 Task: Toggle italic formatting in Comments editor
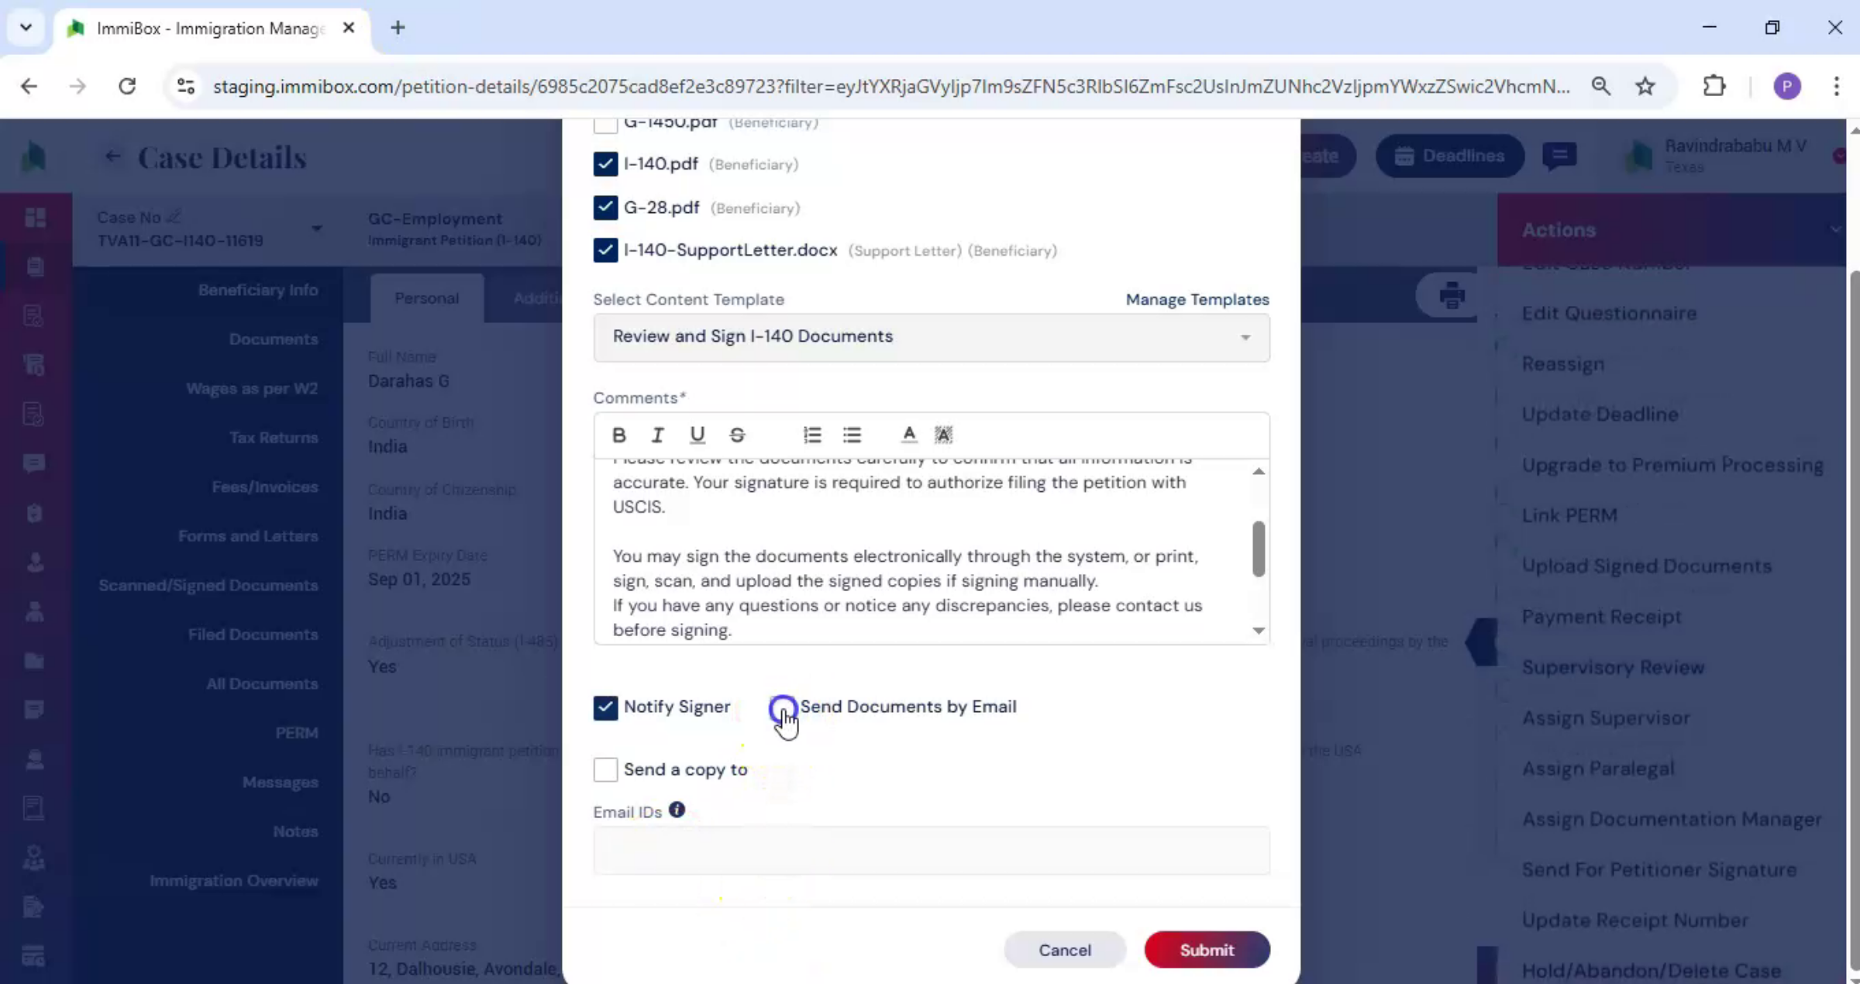[x=657, y=435]
